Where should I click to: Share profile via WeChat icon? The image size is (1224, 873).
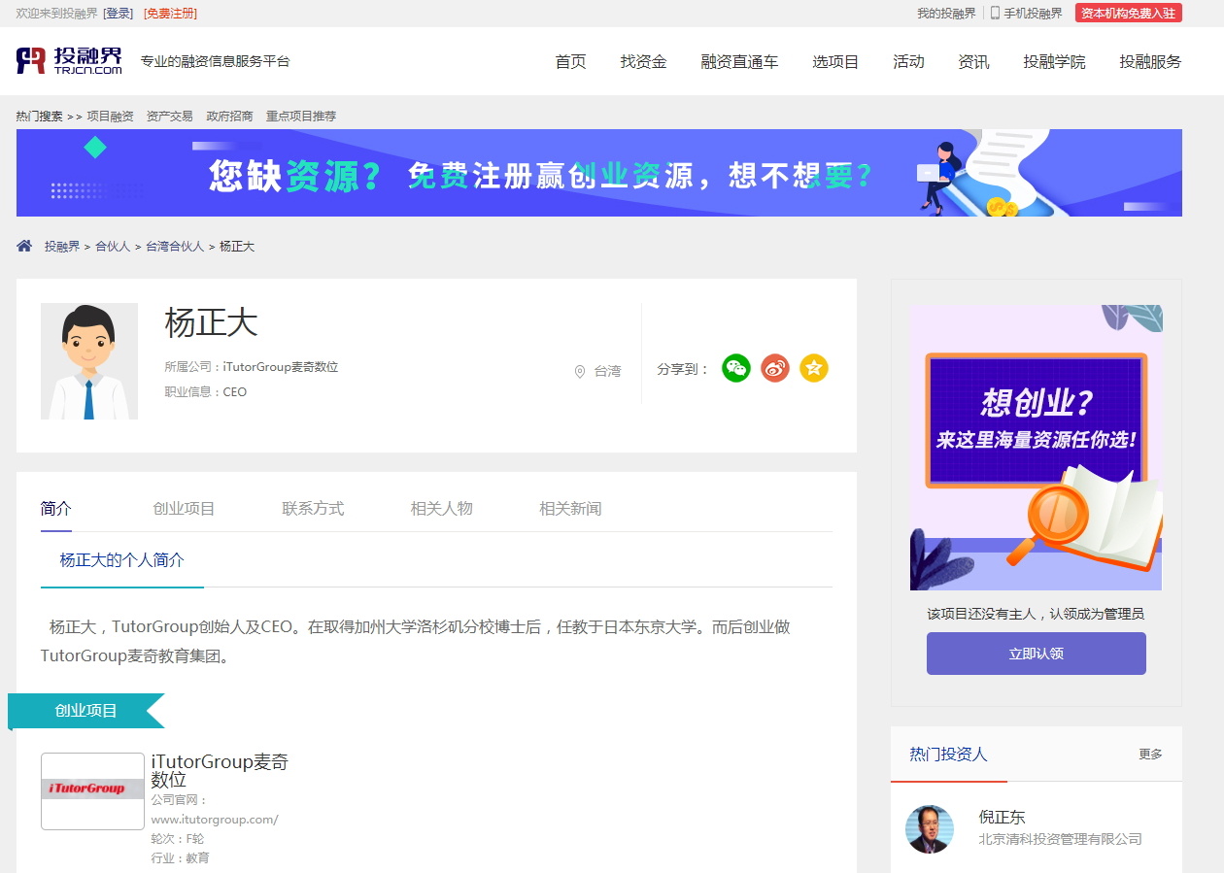point(736,368)
